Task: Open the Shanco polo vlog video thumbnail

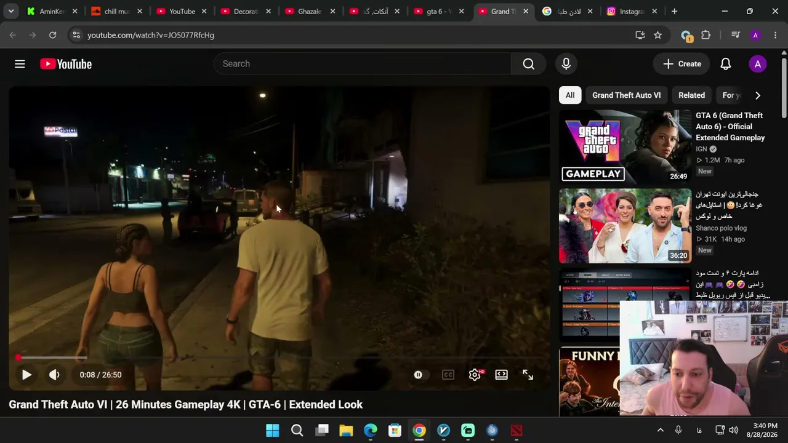Action: [x=625, y=226]
